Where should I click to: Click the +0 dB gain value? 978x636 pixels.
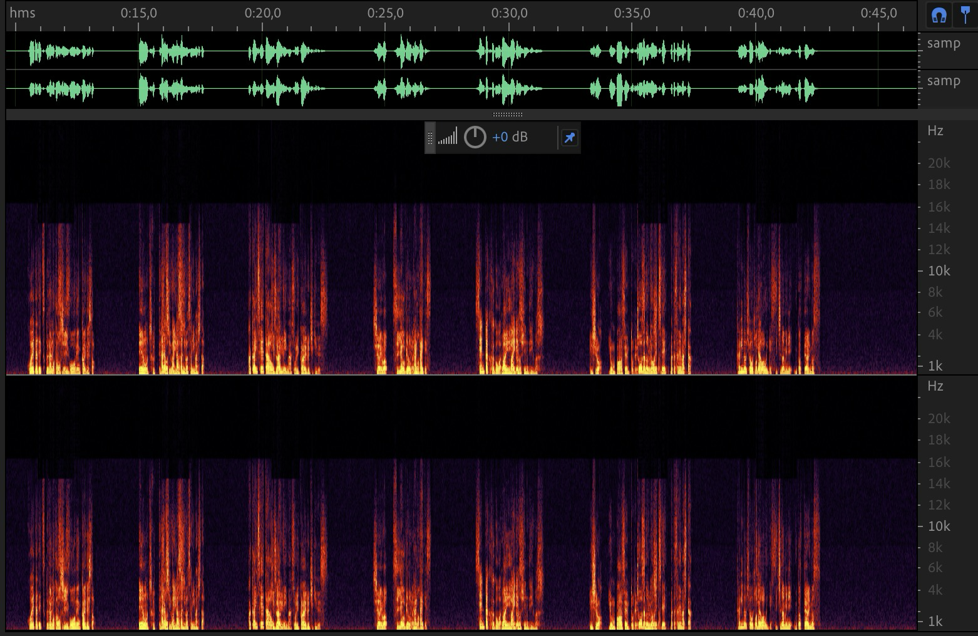point(510,137)
